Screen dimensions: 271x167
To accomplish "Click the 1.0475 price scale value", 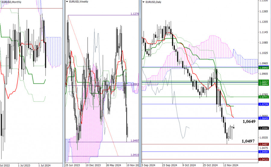I will point(263,148).
